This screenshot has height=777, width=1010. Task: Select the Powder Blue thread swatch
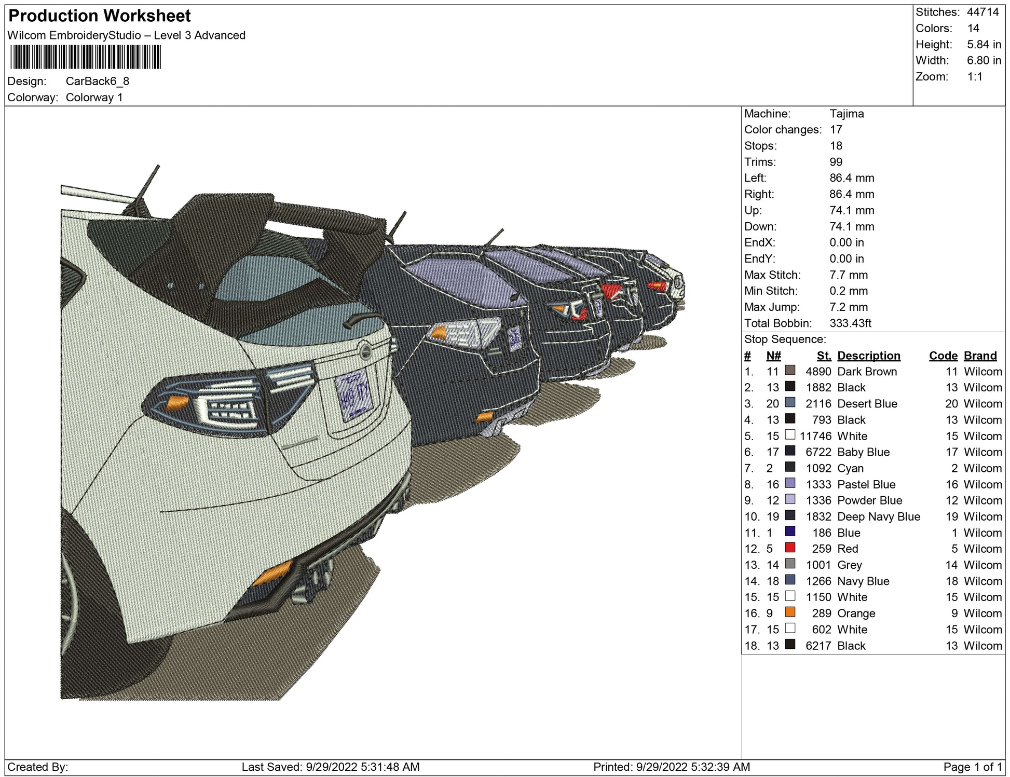[790, 499]
